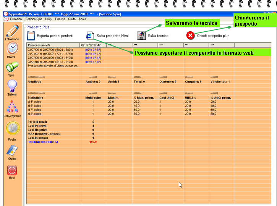This screenshot has width=277, height=206.
Task: Select the Spie flashlight icon
Action: [12, 67]
